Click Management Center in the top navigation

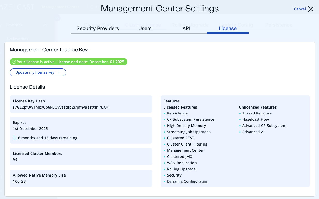(x=61, y=7)
